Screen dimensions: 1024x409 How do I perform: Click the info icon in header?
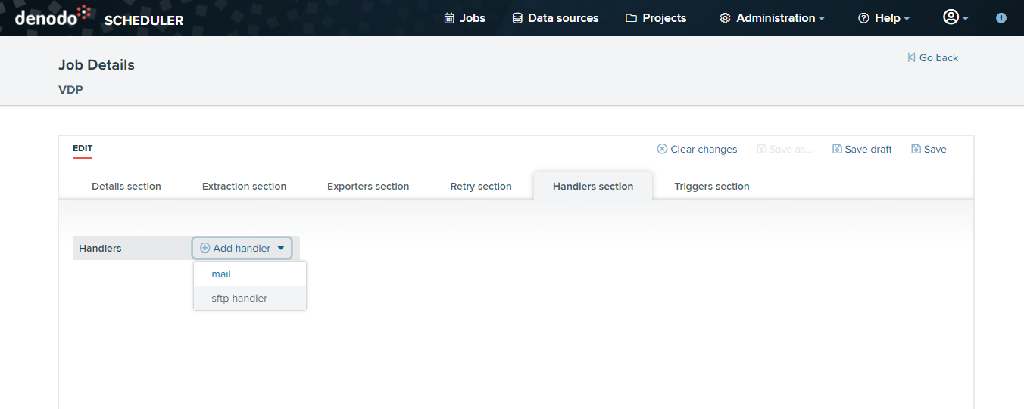[x=1001, y=18]
